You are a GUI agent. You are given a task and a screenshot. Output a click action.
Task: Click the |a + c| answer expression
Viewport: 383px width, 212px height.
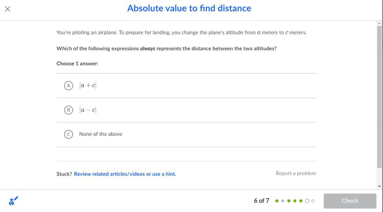[88, 85]
